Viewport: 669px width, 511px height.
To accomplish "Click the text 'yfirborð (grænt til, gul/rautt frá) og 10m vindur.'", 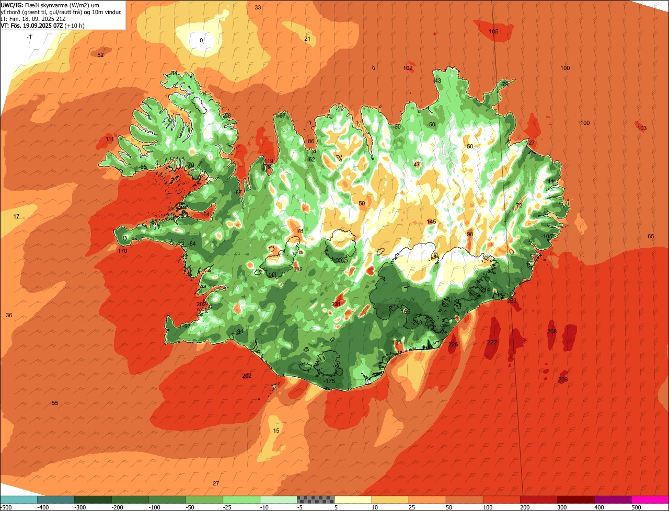I will [61, 12].
